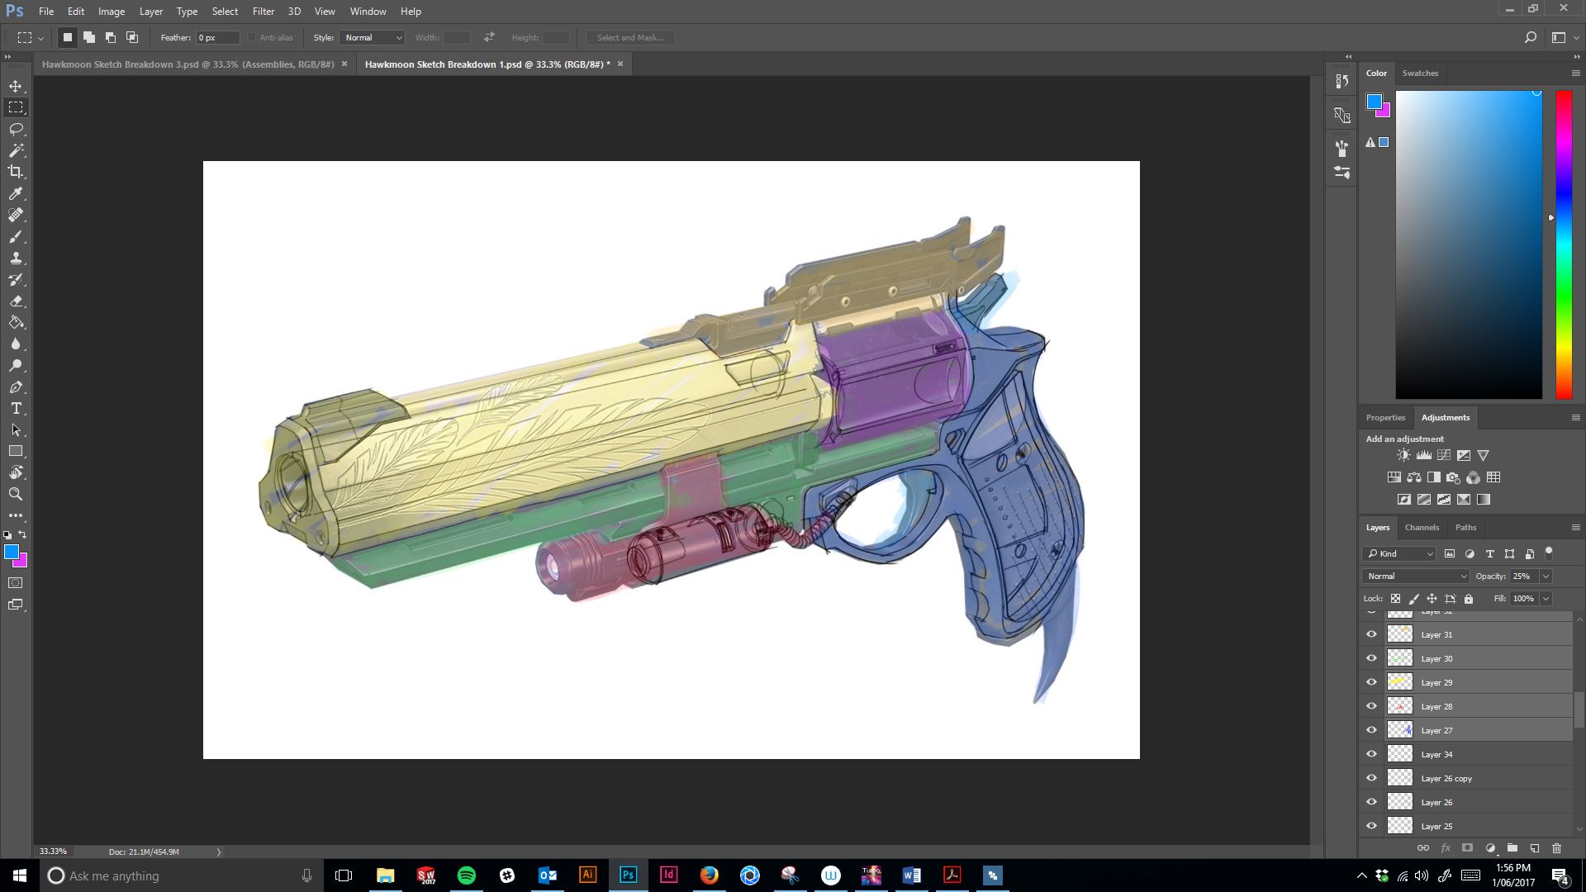Image resolution: width=1586 pixels, height=892 pixels.
Task: Toggle visibility of Layer 28
Action: click(1372, 706)
